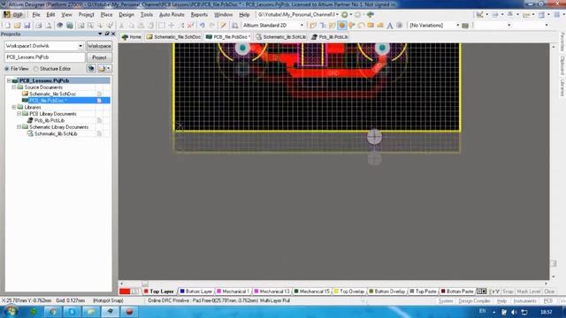Collapse the Source Documents folder
Image resolution: width=566 pixels, height=318 pixels.
14,87
